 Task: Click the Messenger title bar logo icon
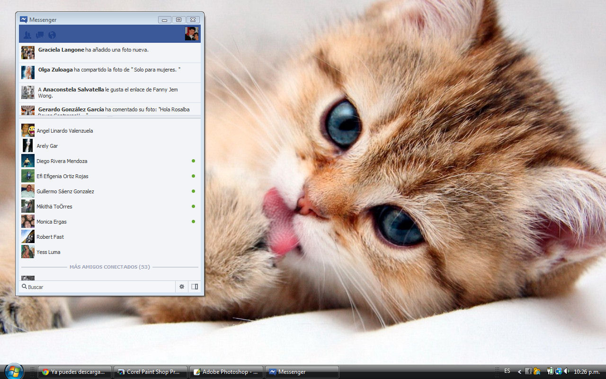click(24, 19)
